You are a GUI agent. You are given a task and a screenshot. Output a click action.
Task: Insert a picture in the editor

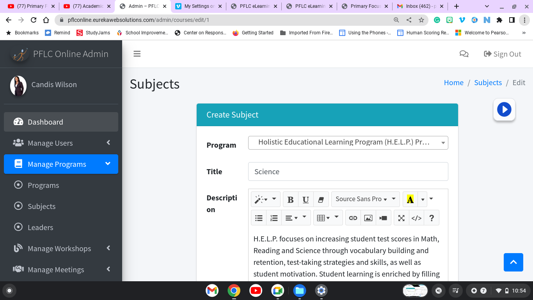[368, 218]
